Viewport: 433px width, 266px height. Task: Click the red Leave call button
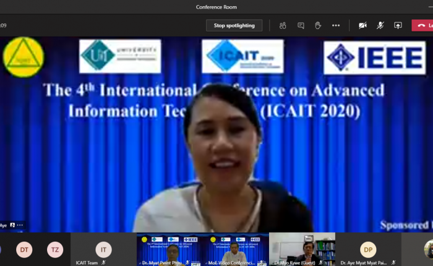point(422,25)
